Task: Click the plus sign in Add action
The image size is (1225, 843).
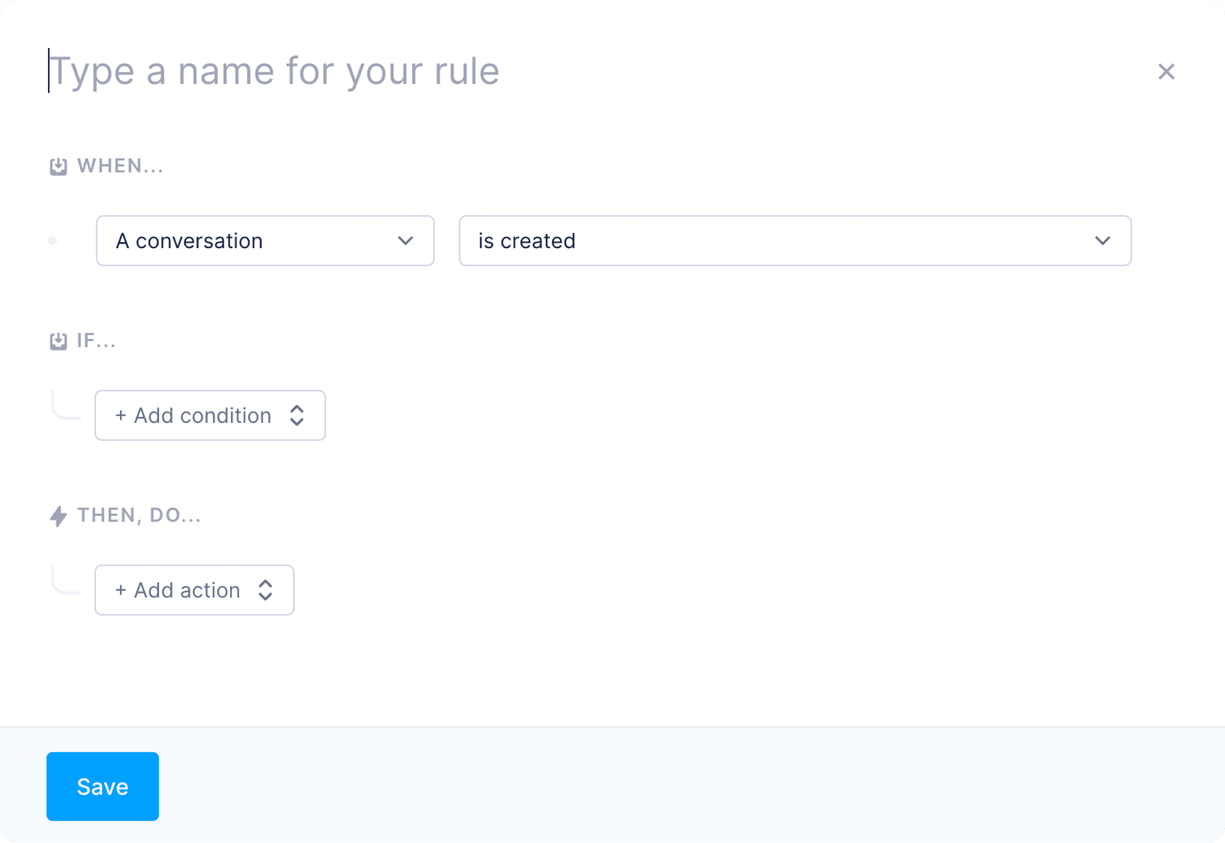Action: click(121, 590)
